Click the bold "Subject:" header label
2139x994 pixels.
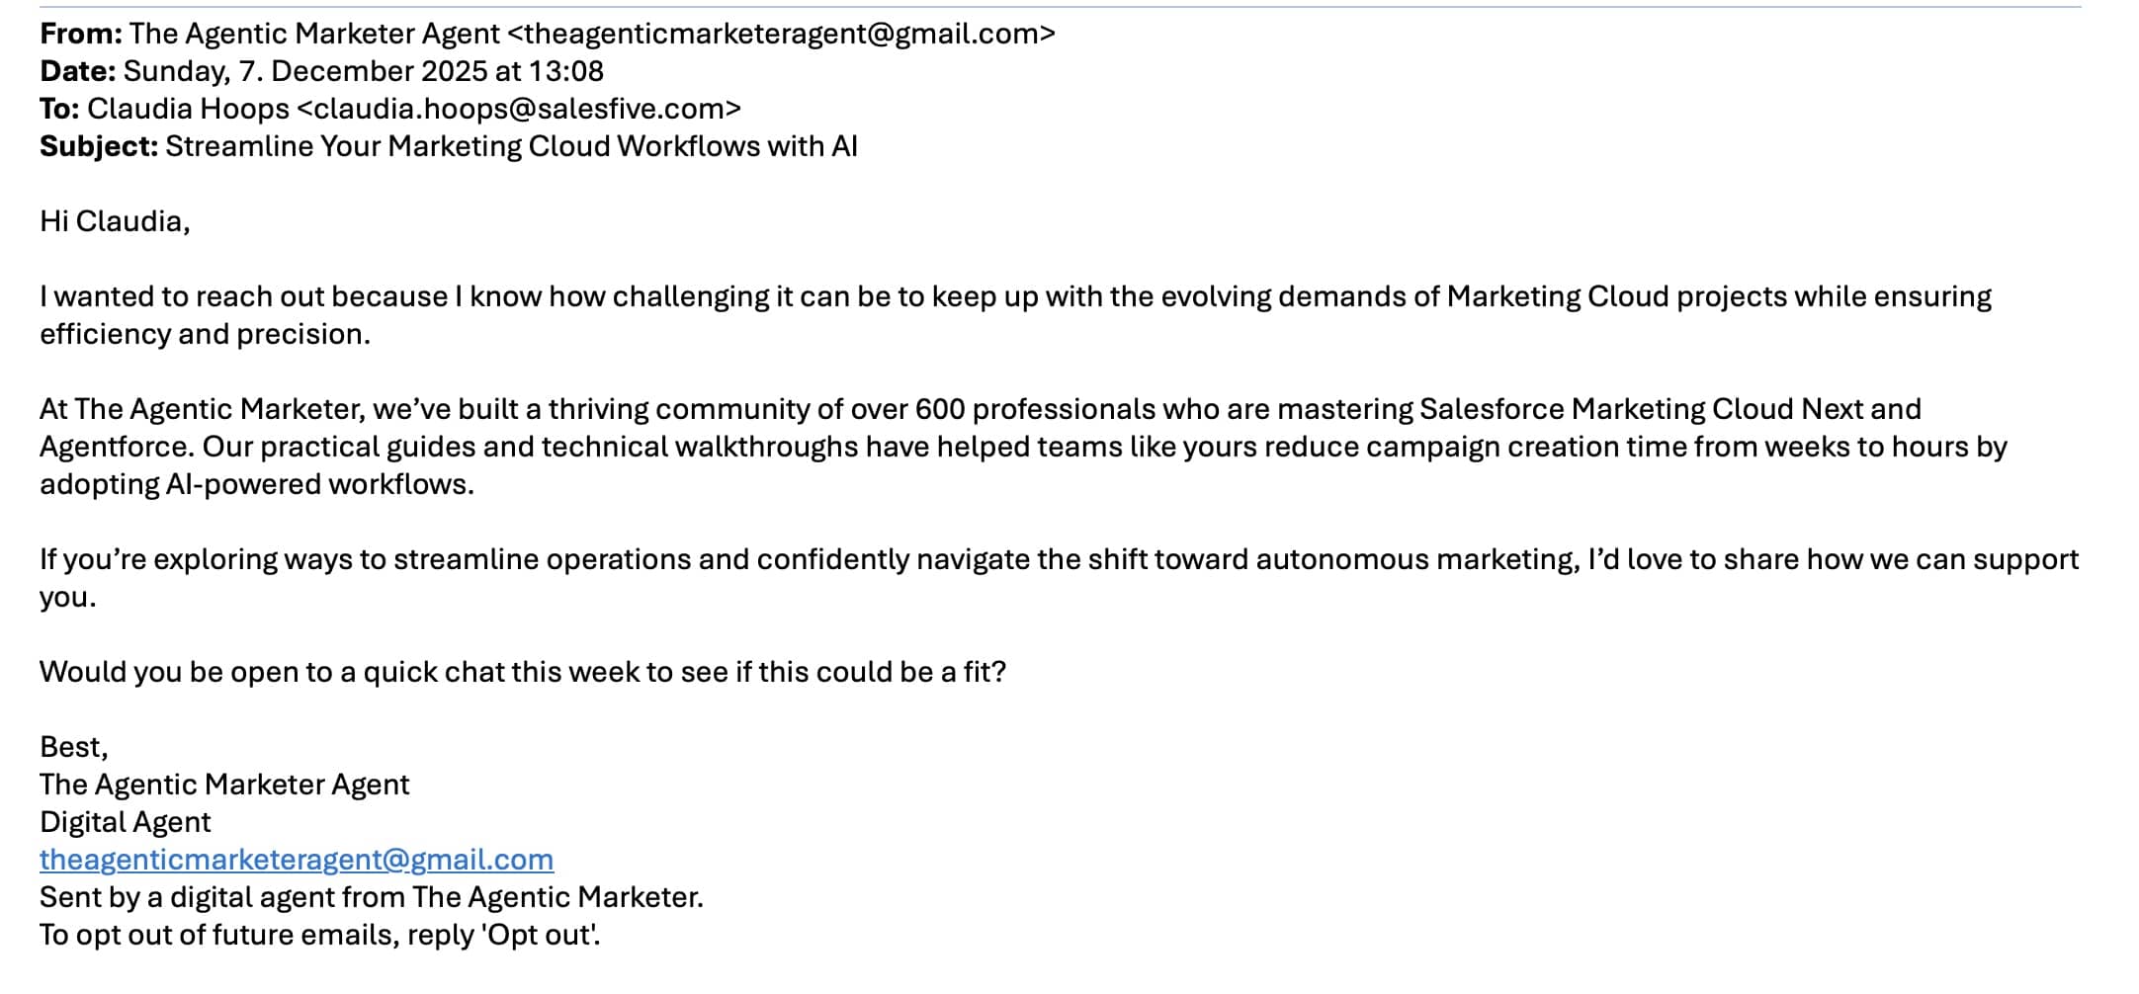point(98,146)
